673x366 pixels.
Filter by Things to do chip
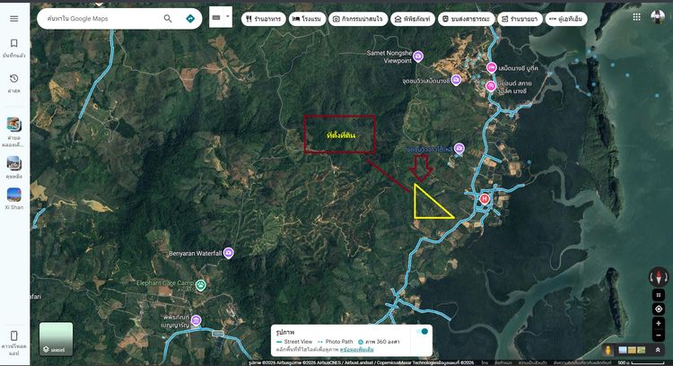[358, 19]
